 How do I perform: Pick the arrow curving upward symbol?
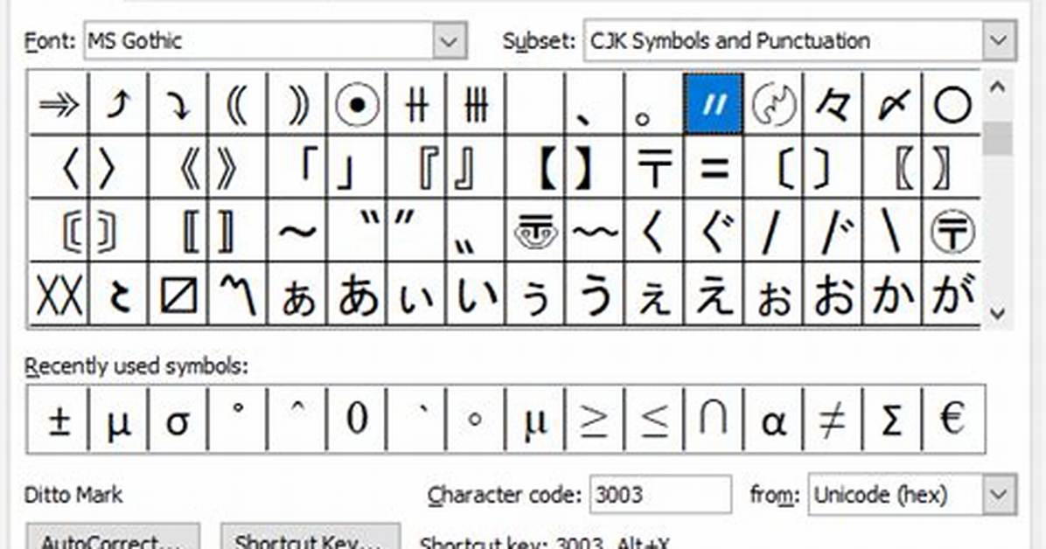click(x=118, y=105)
